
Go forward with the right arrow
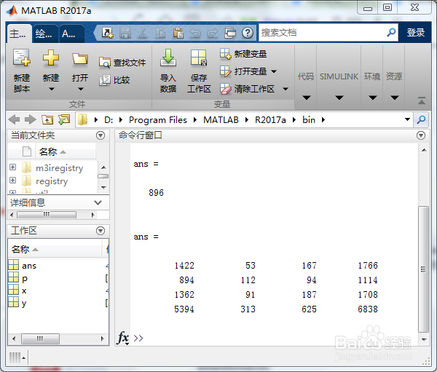click(x=31, y=120)
